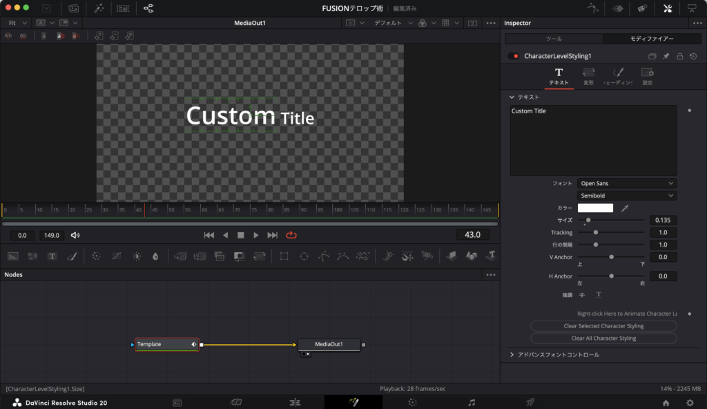Add a Blur (droplet) node from toolbar
The width and height of the screenshot is (707, 409).
[x=155, y=256]
